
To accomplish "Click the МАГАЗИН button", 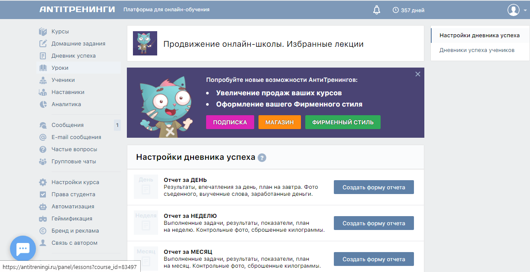I will pyautogui.click(x=280, y=122).
